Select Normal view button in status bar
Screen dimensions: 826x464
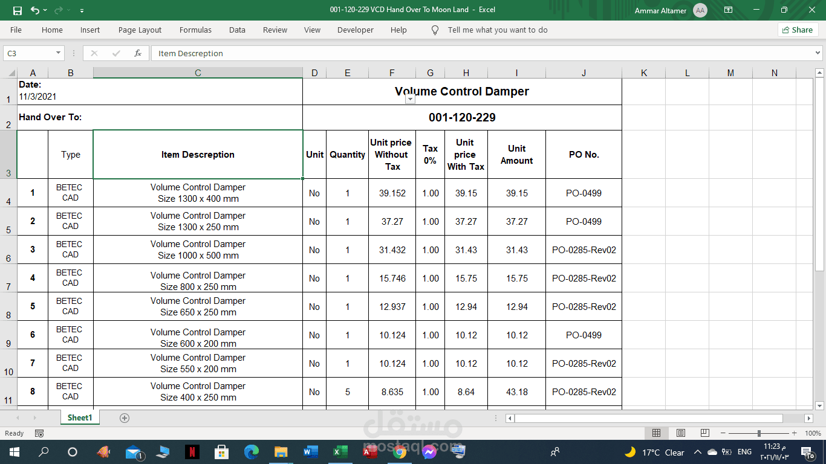(x=656, y=433)
